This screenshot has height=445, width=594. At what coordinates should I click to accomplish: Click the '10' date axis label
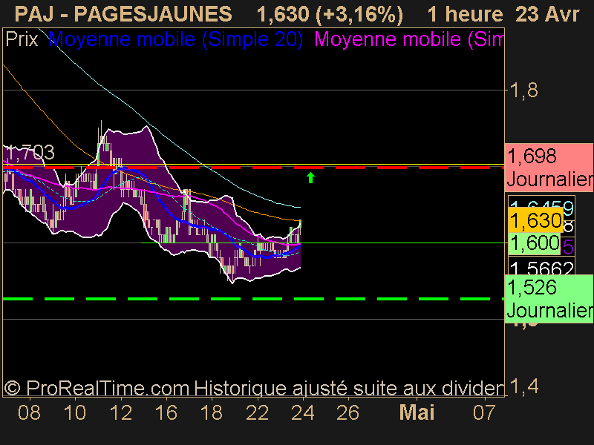coord(75,412)
